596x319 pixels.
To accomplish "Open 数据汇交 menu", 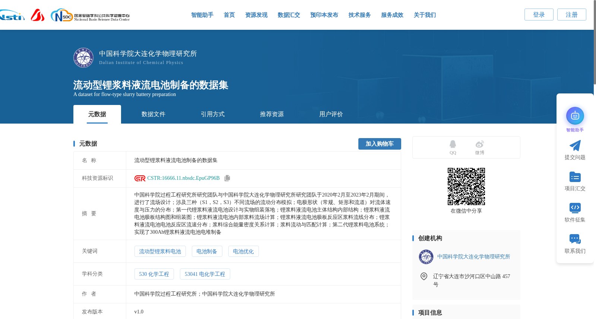I will [289, 15].
